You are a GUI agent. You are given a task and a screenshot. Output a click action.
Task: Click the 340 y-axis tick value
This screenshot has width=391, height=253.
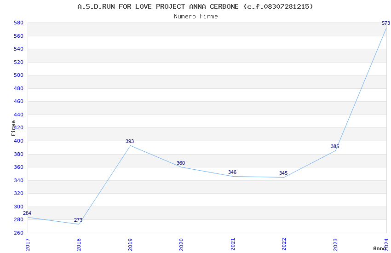click(19, 180)
